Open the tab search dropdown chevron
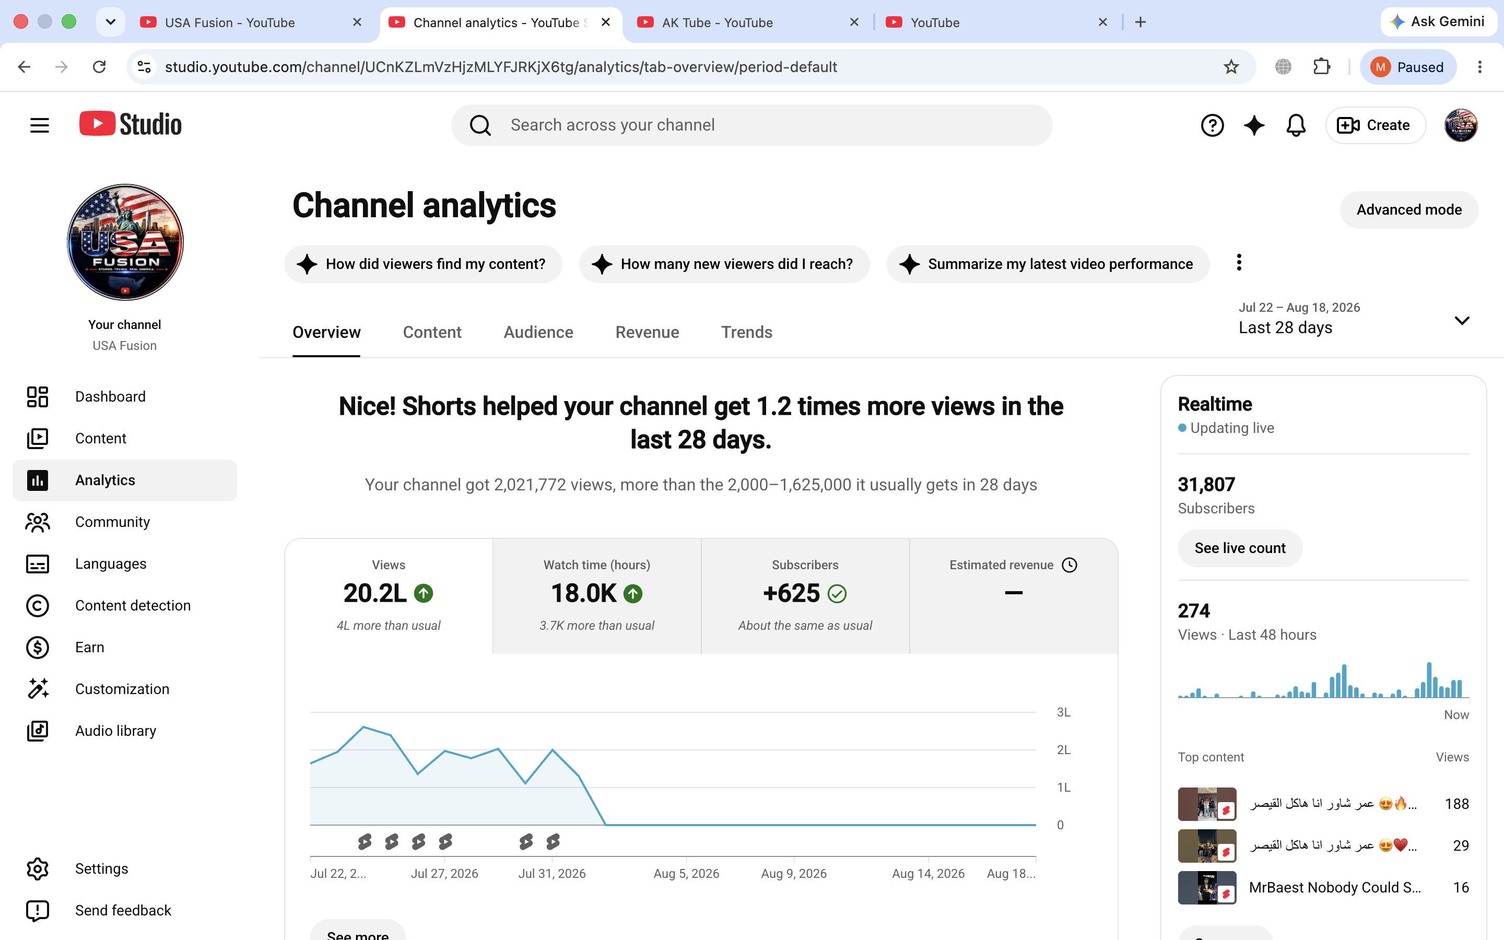Image resolution: width=1504 pixels, height=940 pixels. point(111,22)
